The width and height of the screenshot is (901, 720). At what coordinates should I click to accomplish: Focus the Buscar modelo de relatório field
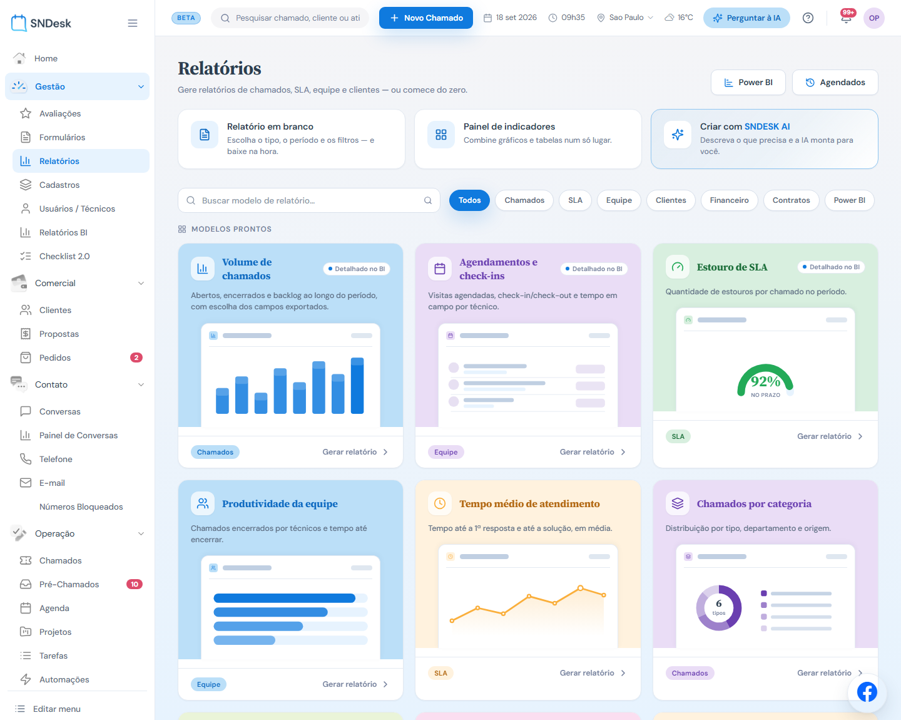pos(309,200)
